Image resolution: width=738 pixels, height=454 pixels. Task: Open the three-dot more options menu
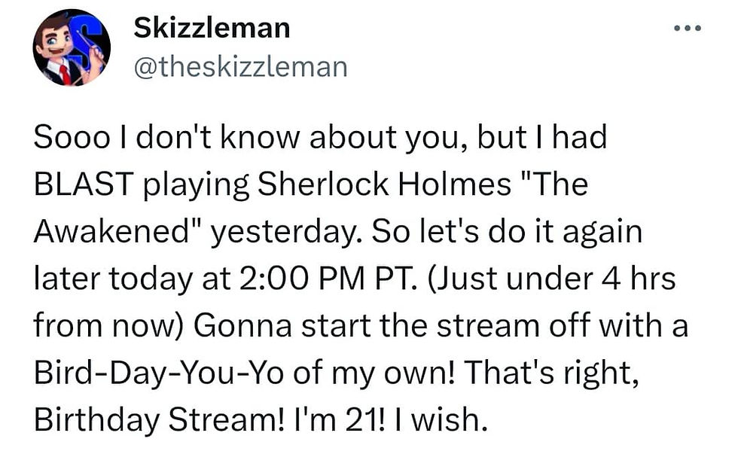point(687,28)
